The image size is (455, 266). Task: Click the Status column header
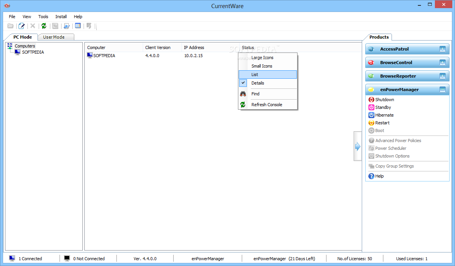248,47
